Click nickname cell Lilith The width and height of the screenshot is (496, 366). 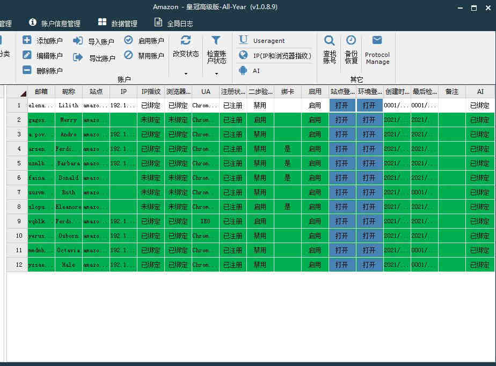pos(69,105)
